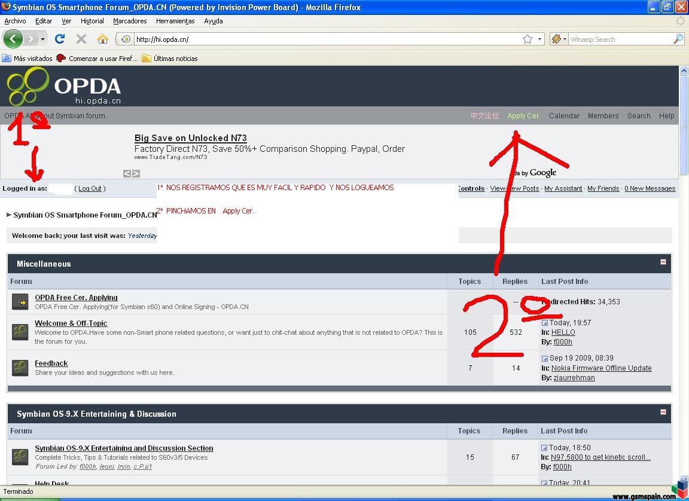Open the back/forward history dropdown arrow
This screenshot has height=501, width=689.
pos(42,39)
